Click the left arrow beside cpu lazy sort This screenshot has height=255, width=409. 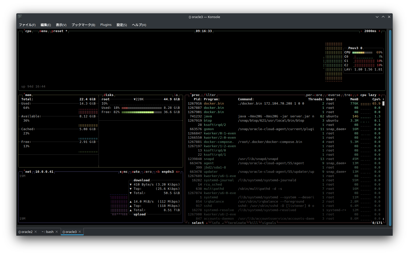[x=357, y=95]
